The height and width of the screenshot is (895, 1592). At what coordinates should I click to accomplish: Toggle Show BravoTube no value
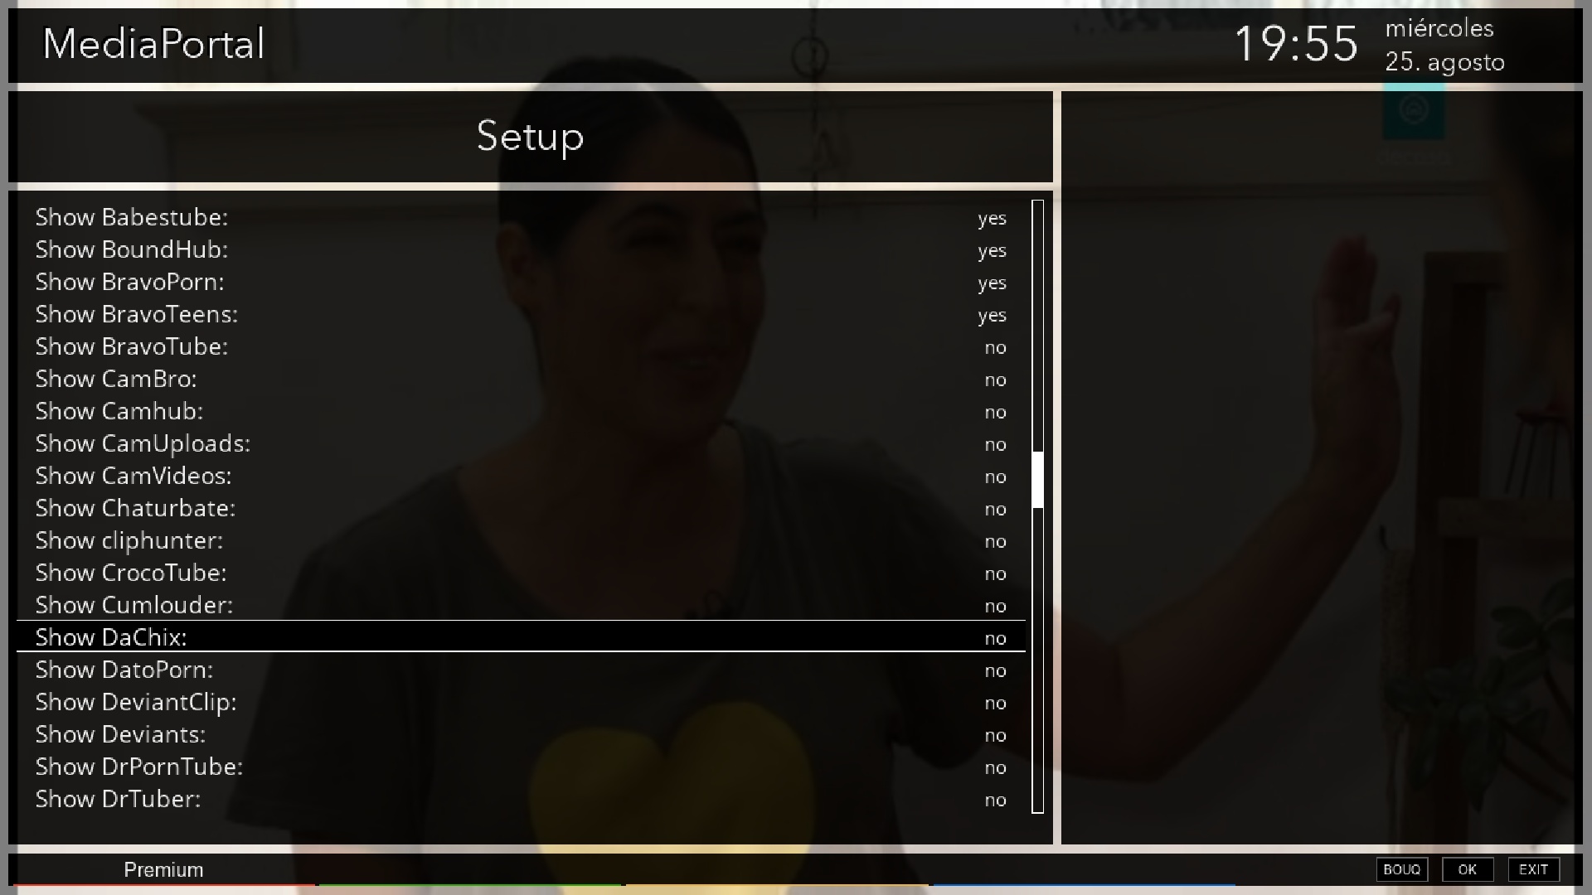coord(995,347)
